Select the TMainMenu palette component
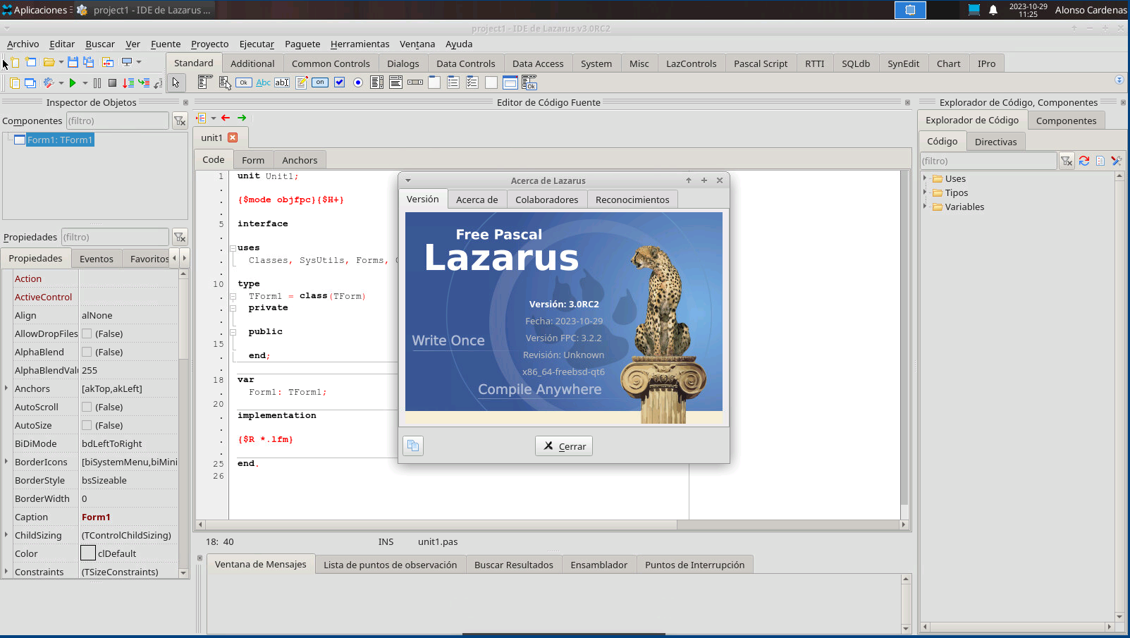Viewport: 1130px width, 638px height. point(204,82)
